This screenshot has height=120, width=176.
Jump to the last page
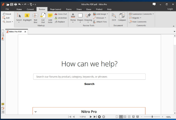(x=95, y=117)
